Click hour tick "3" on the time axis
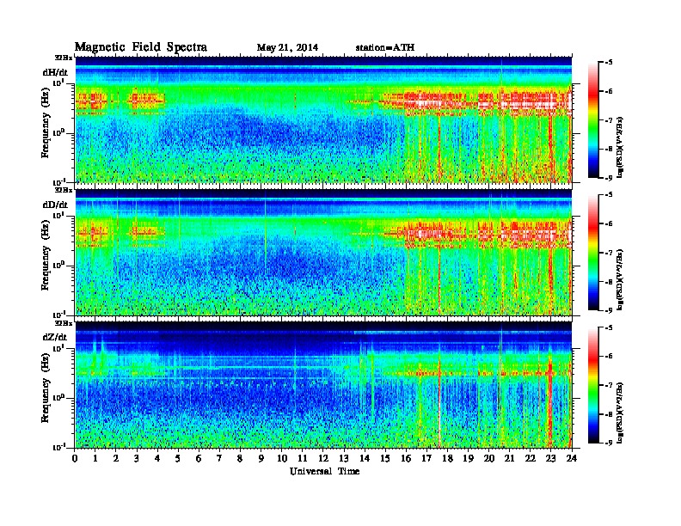The width and height of the screenshot is (681, 526). 137,458
